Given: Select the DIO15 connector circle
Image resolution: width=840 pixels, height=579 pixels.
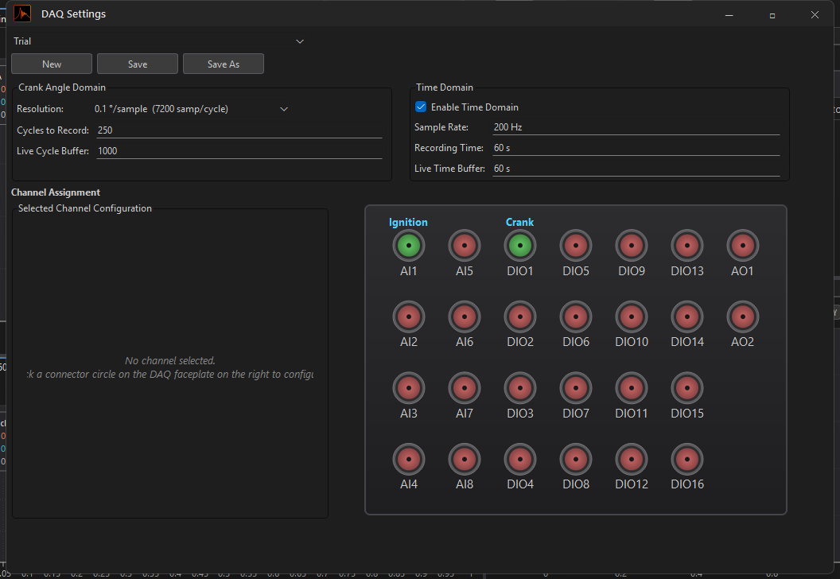Looking at the screenshot, I should pyautogui.click(x=687, y=388).
